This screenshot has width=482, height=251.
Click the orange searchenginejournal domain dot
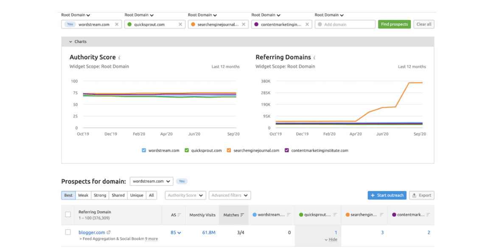click(193, 24)
